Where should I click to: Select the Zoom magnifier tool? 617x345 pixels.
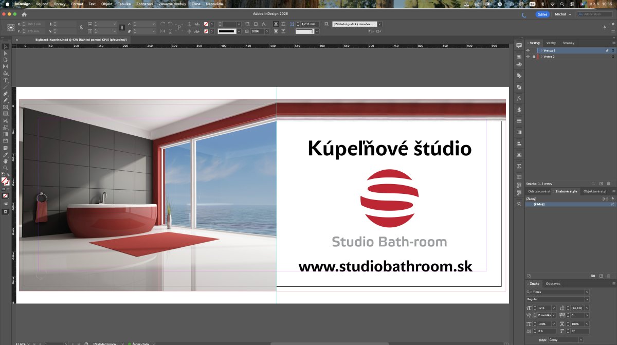click(x=6, y=168)
